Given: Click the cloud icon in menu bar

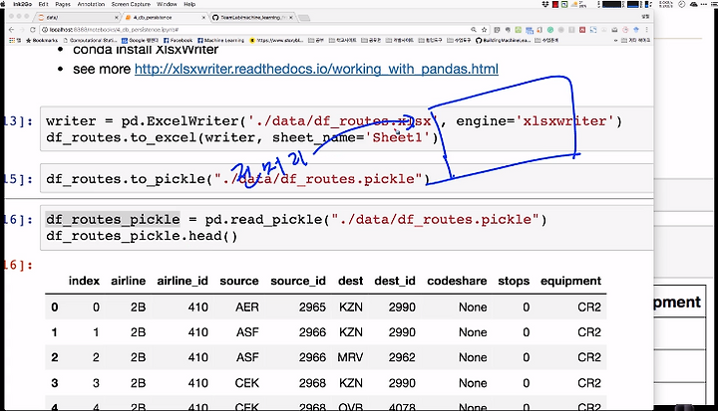Looking at the screenshot, I should point(694,5).
